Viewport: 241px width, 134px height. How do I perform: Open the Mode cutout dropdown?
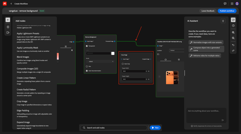100,62
